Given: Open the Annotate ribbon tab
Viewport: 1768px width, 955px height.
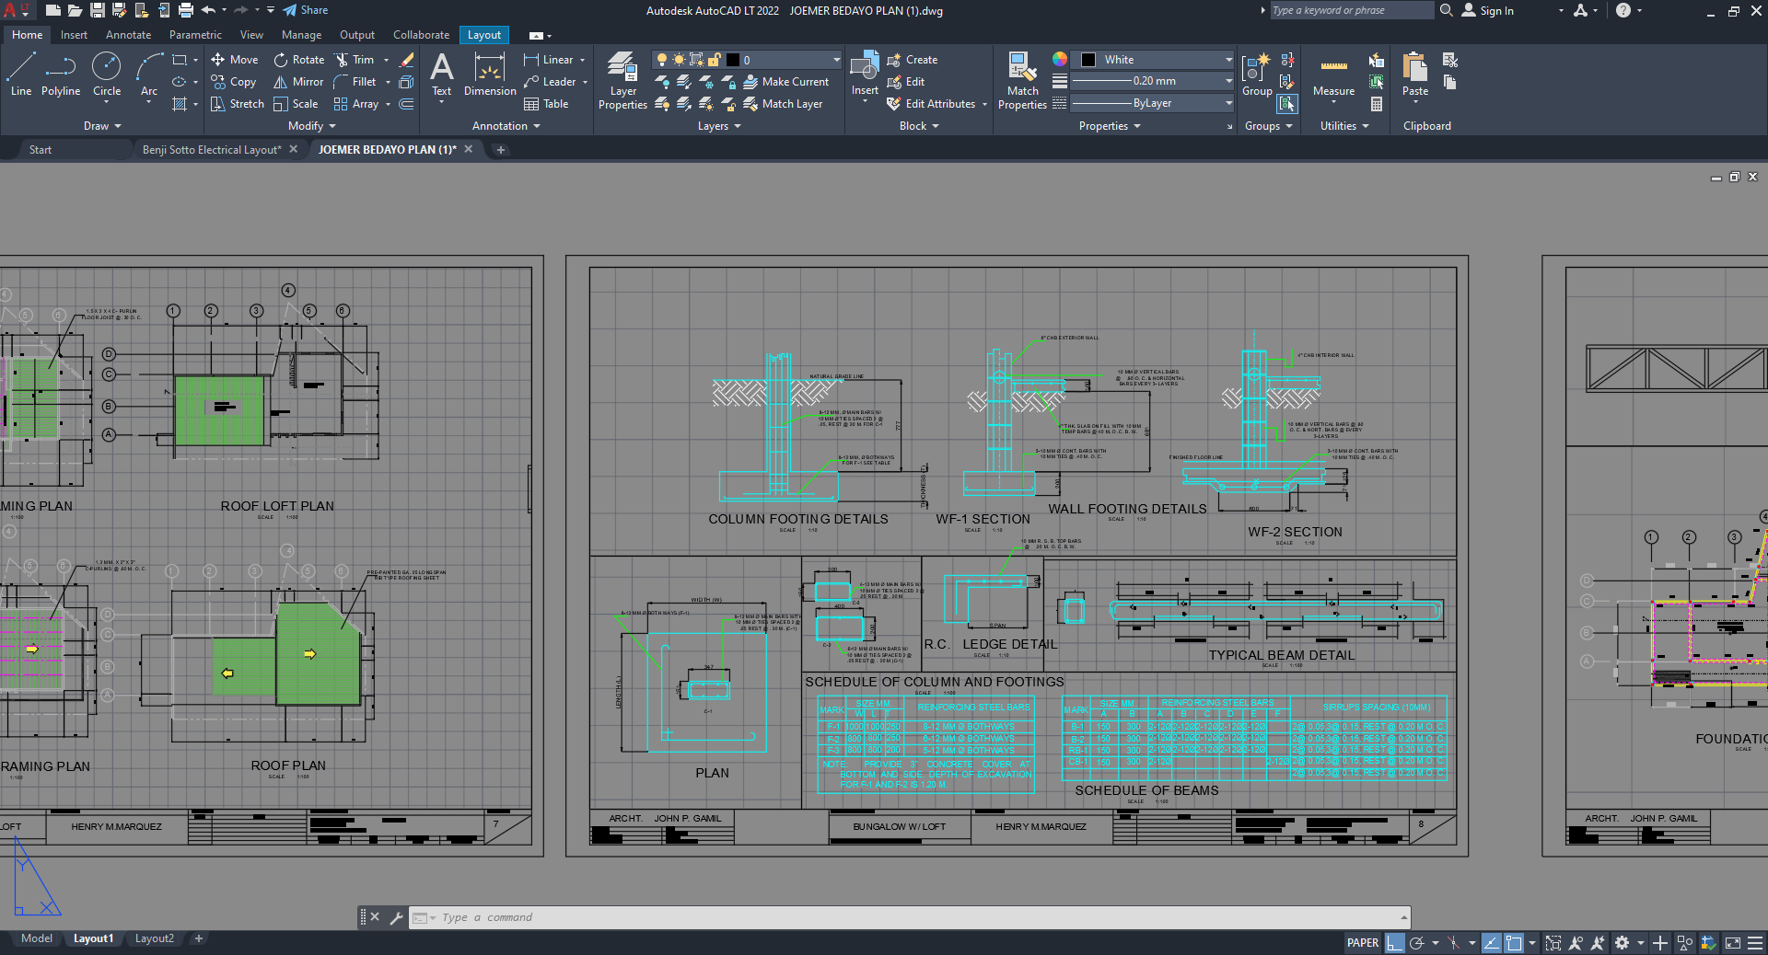Looking at the screenshot, I should pyautogui.click(x=128, y=35).
